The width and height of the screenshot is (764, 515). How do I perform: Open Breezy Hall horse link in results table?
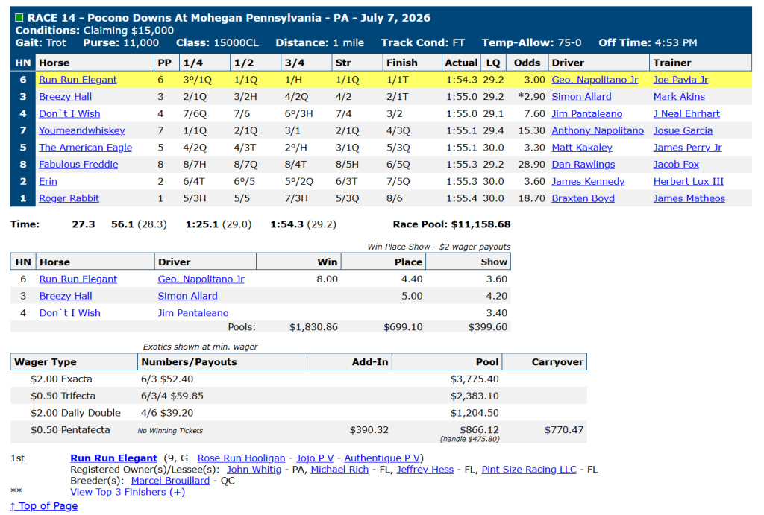[66, 97]
